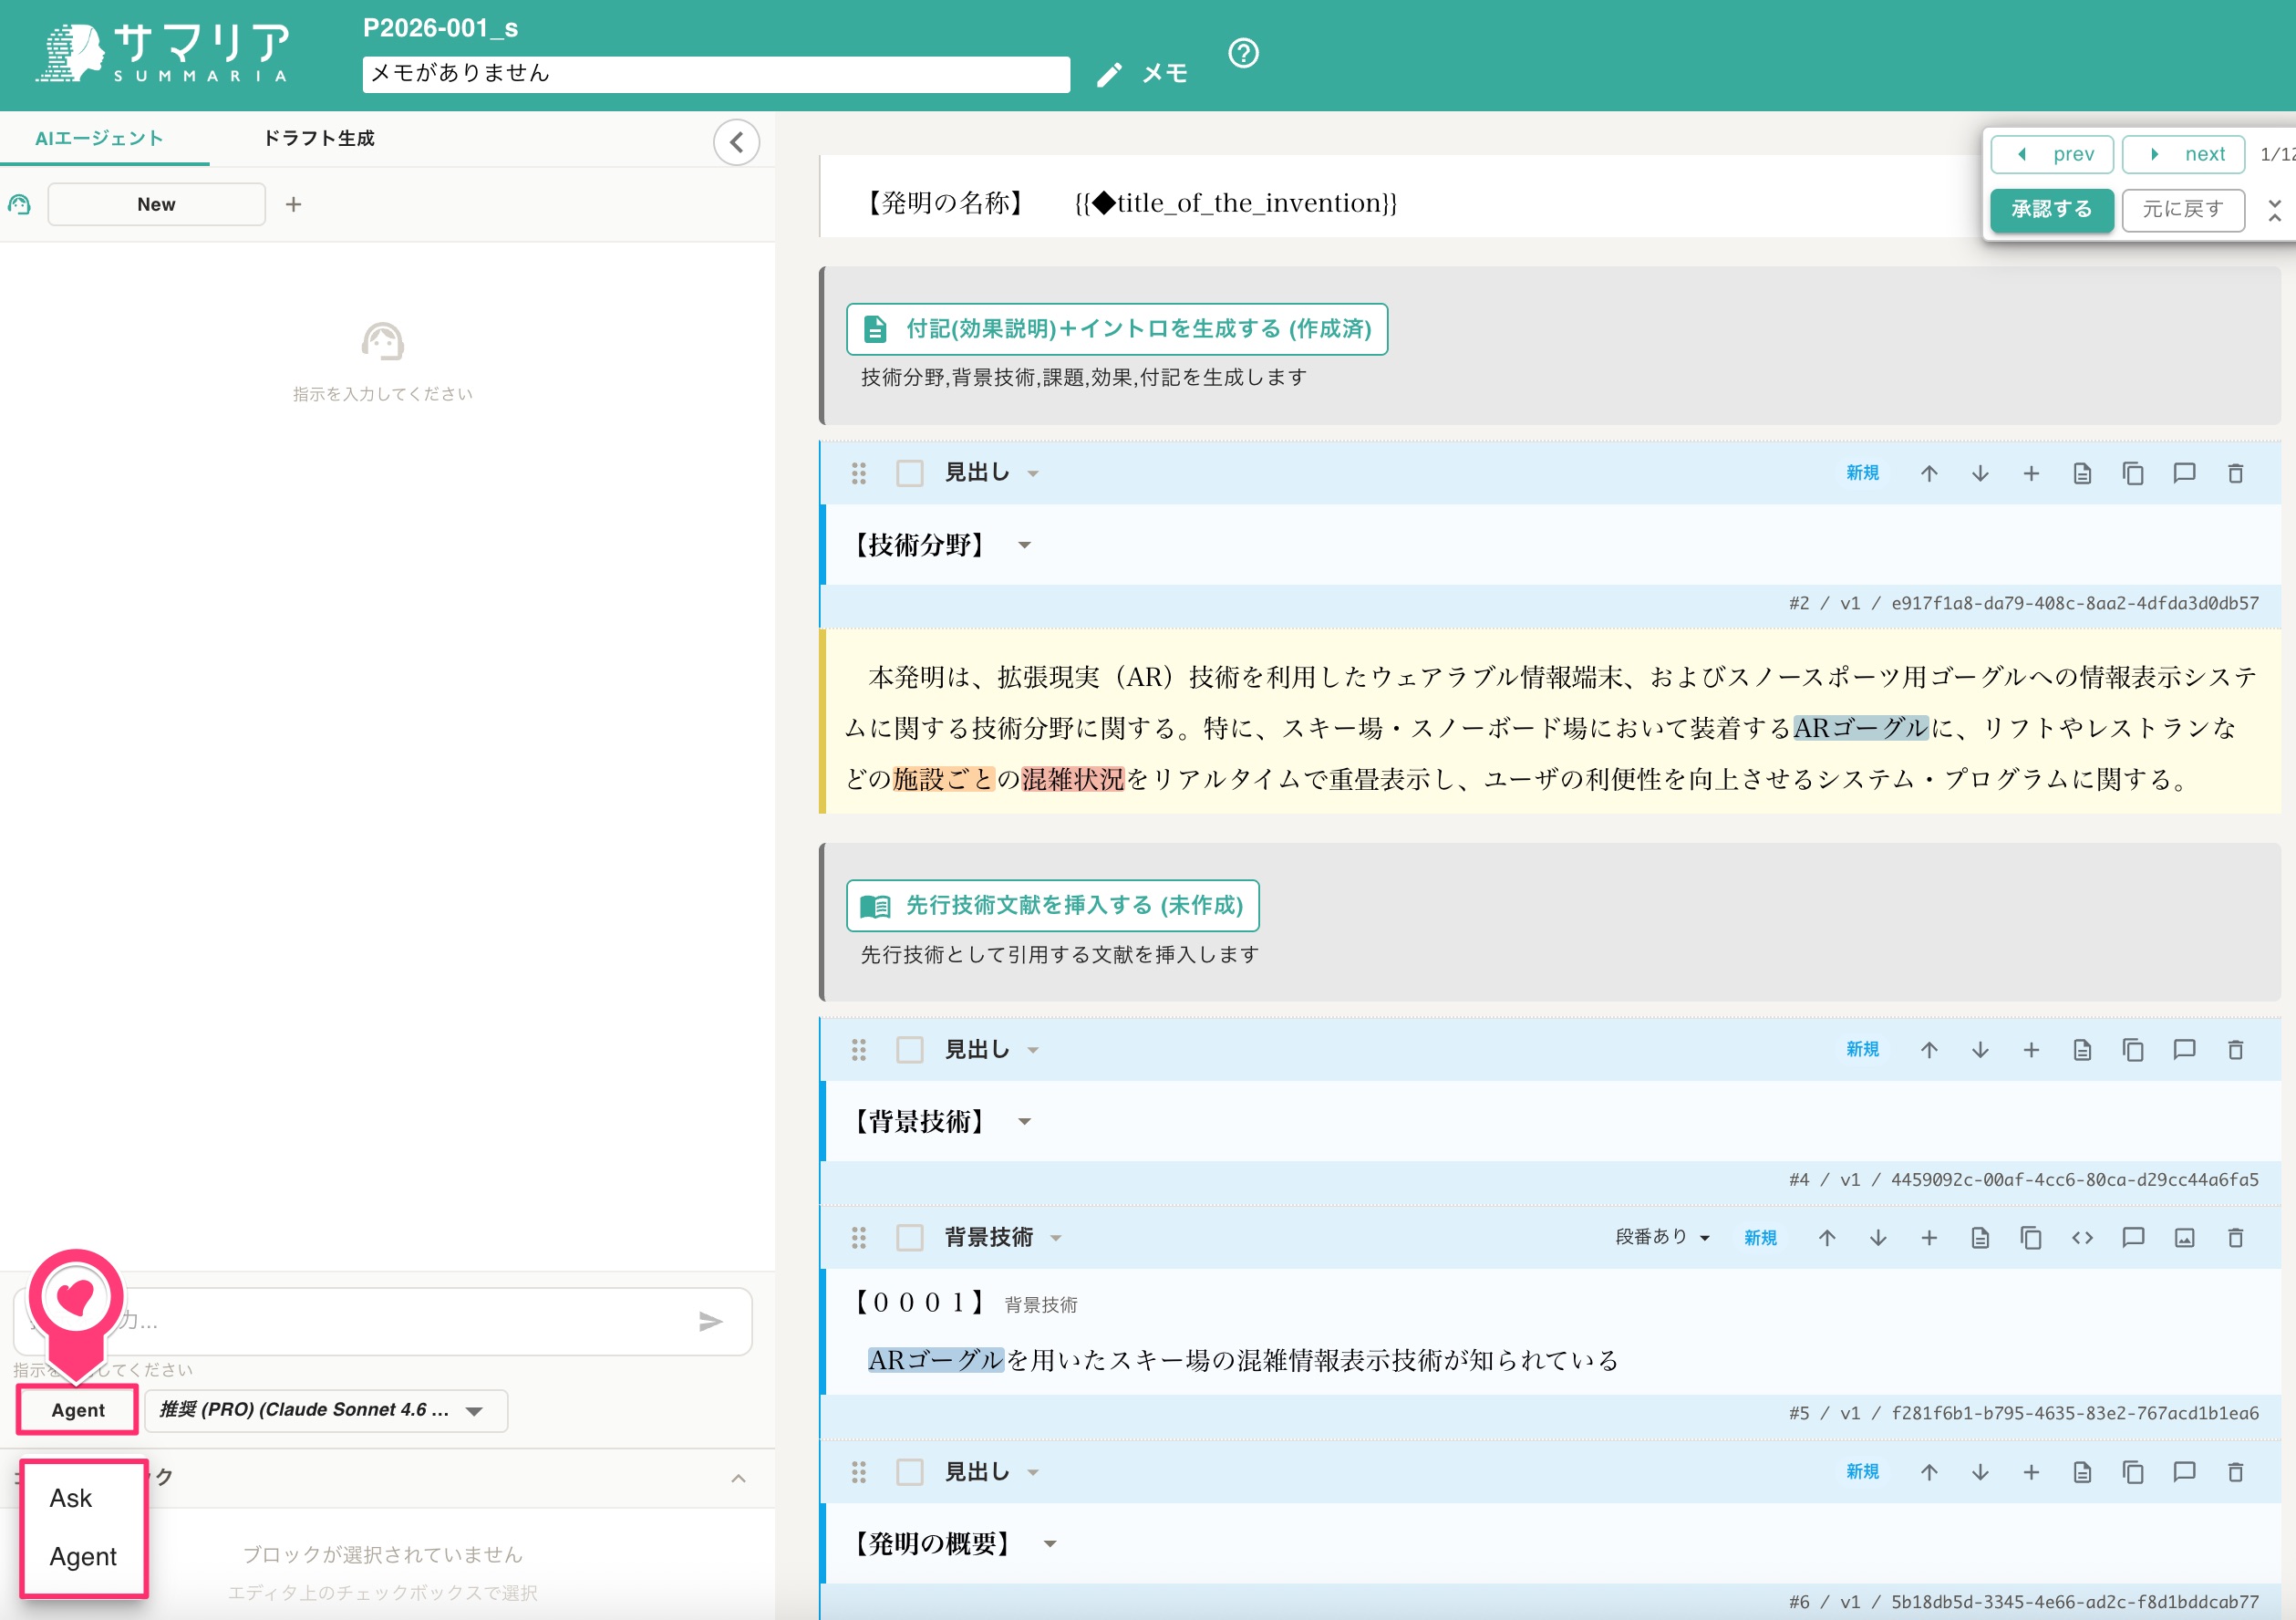Choose Agent from the mode menu
The width and height of the screenshot is (2296, 1620).
(x=83, y=1556)
